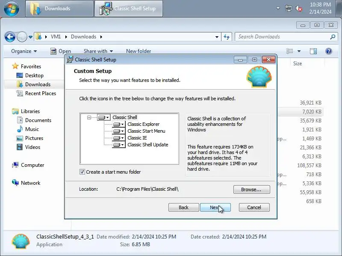Click the 36,921 KB file size

click(310, 103)
